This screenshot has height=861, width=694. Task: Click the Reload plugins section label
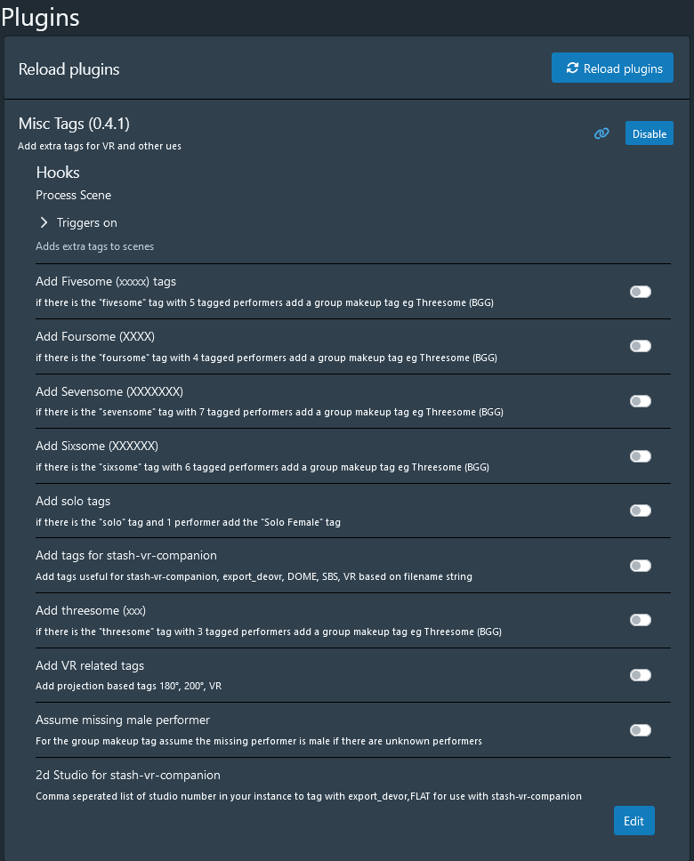69,69
